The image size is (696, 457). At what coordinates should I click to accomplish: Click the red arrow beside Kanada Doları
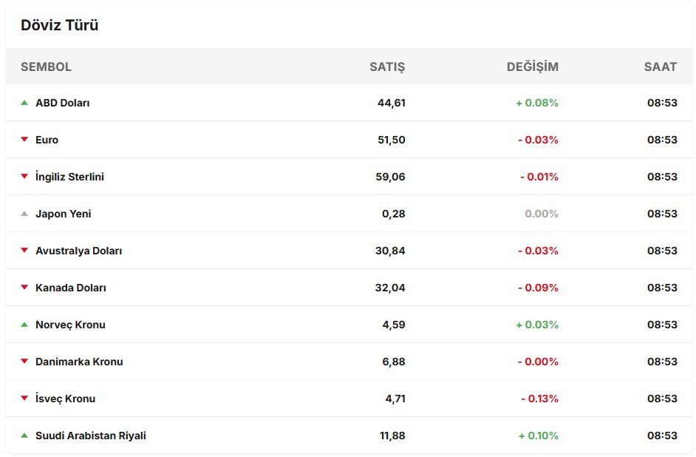(24, 288)
